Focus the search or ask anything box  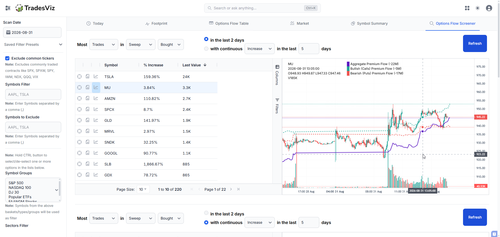point(262,8)
